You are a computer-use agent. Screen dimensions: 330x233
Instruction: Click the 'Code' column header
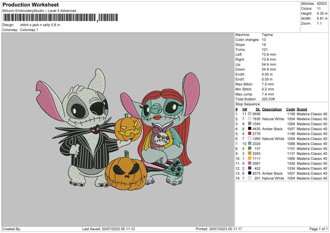[290, 109]
